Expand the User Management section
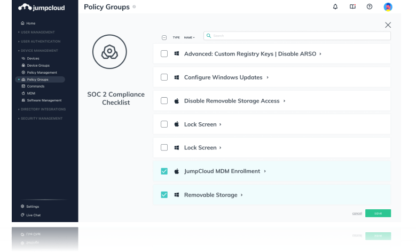Screen dimensions: 416x252 coord(36,32)
